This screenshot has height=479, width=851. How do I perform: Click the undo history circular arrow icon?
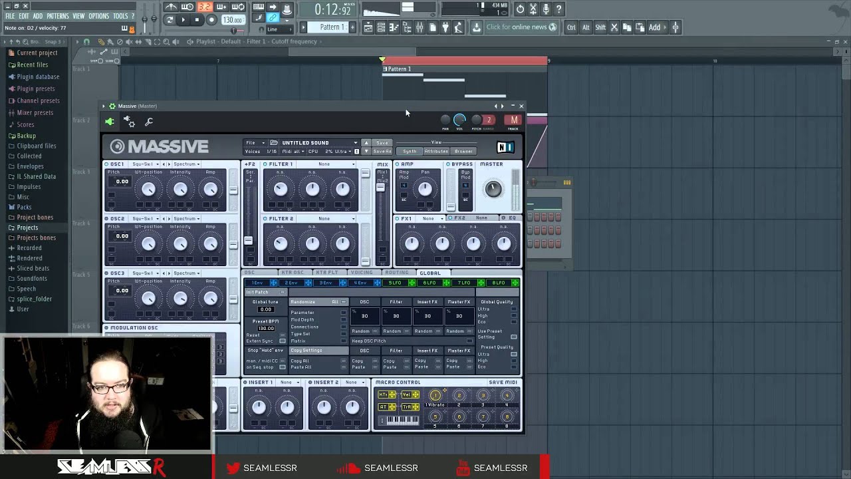(520, 9)
